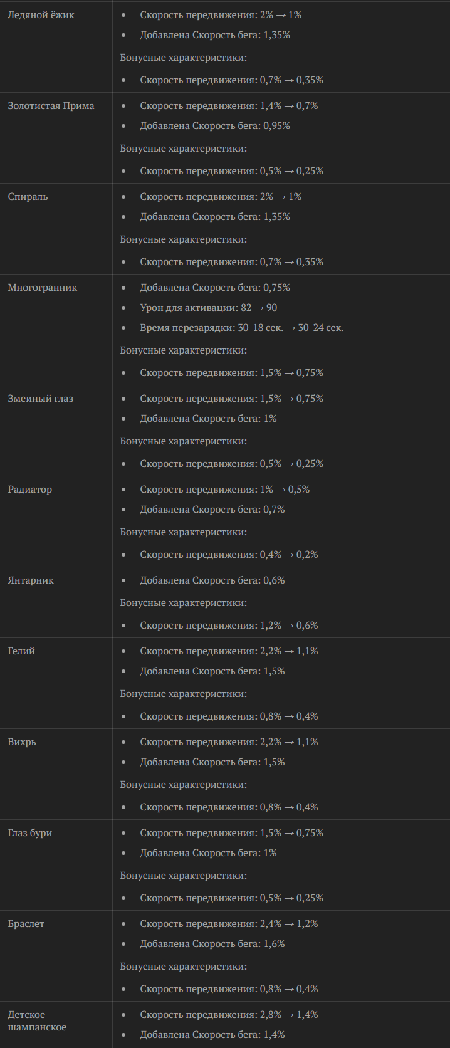Screen dimensions: 450x1048
Task: Click the Детское шампанское item name
Action: 37,1020
